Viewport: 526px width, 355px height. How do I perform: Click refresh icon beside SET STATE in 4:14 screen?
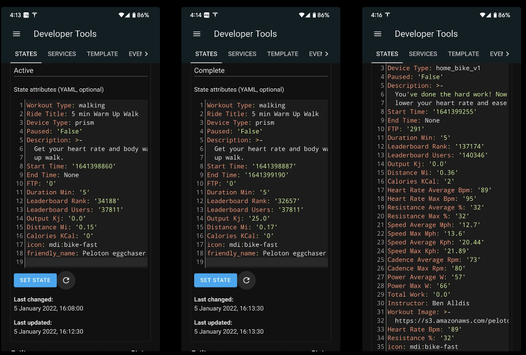point(247,280)
